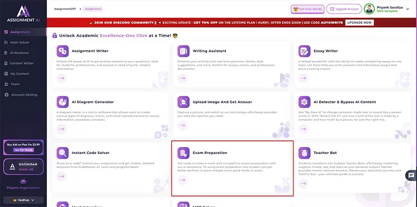
Task: Click the AI Detector & Bypass icon
Action: (x=304, y=102)
